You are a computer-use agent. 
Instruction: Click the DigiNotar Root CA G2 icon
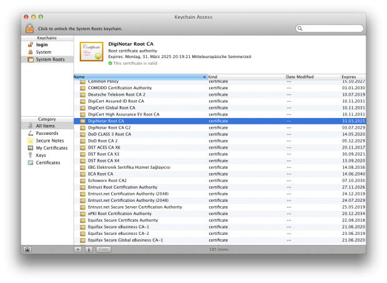[82, 128]
